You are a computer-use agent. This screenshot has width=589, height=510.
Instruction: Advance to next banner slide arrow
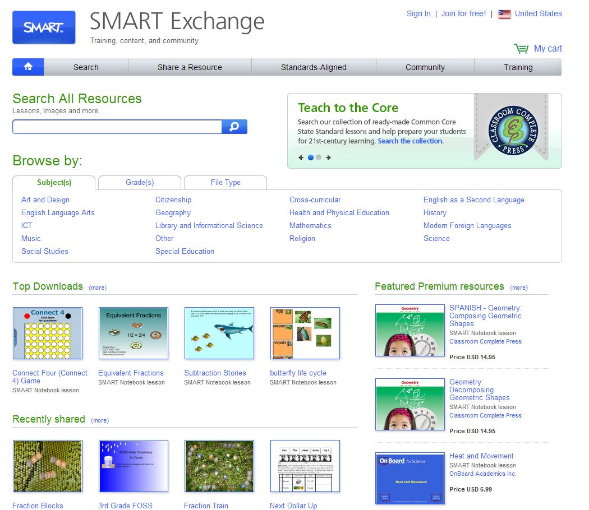pos(328,157)
